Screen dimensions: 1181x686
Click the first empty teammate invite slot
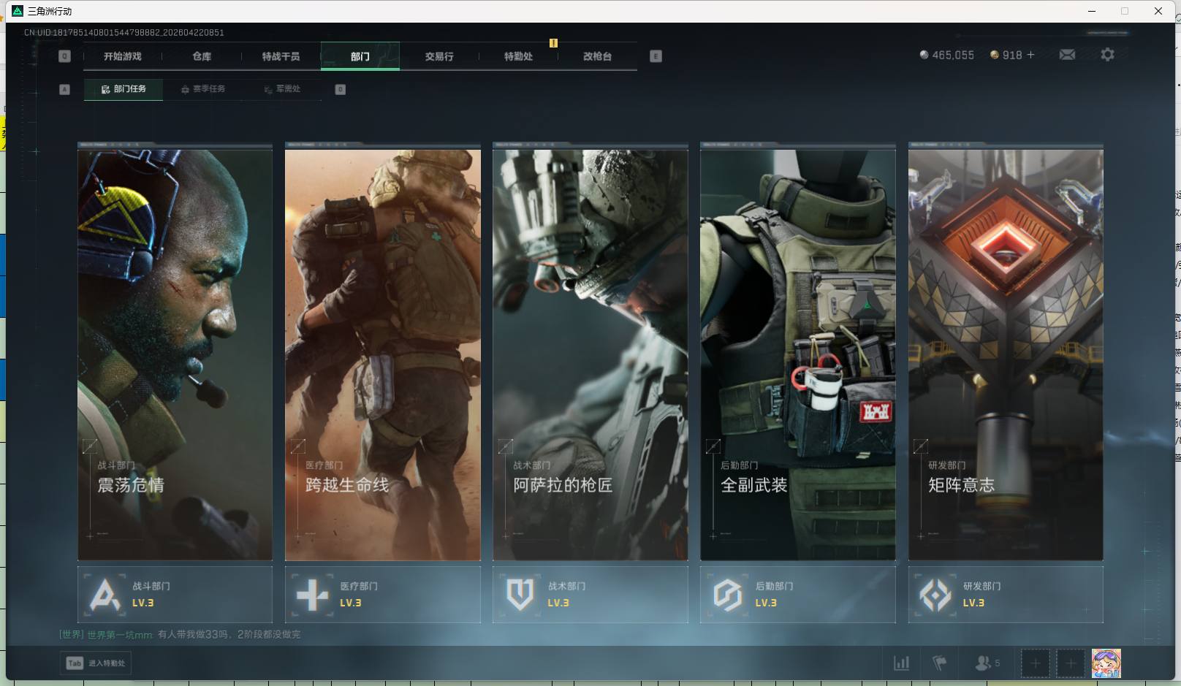(1035, 663)
